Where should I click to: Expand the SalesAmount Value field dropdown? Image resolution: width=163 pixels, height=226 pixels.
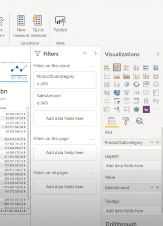pyautogui.click(x=152, y=187)
